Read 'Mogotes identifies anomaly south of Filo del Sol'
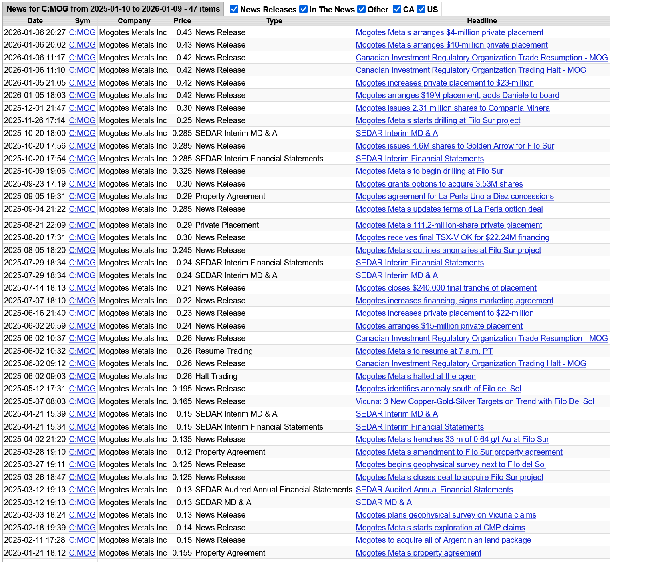Image resolution: width=656 pixels, height=562 pixels. point(439,389)
